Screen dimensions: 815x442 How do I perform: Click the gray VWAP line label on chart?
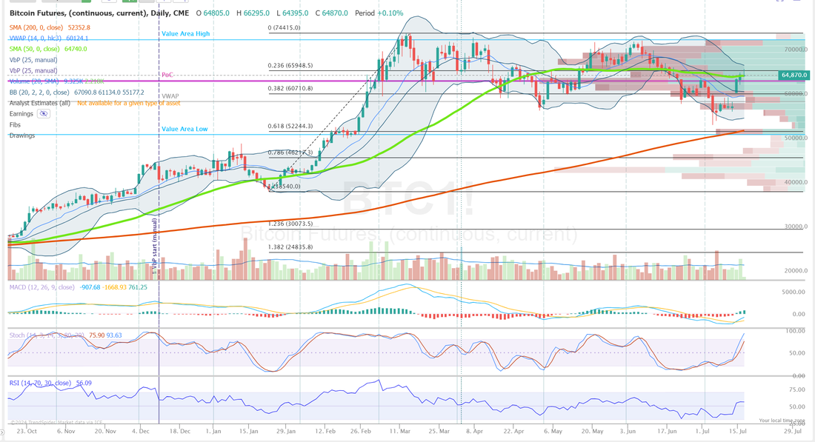[x=170, y=96]
